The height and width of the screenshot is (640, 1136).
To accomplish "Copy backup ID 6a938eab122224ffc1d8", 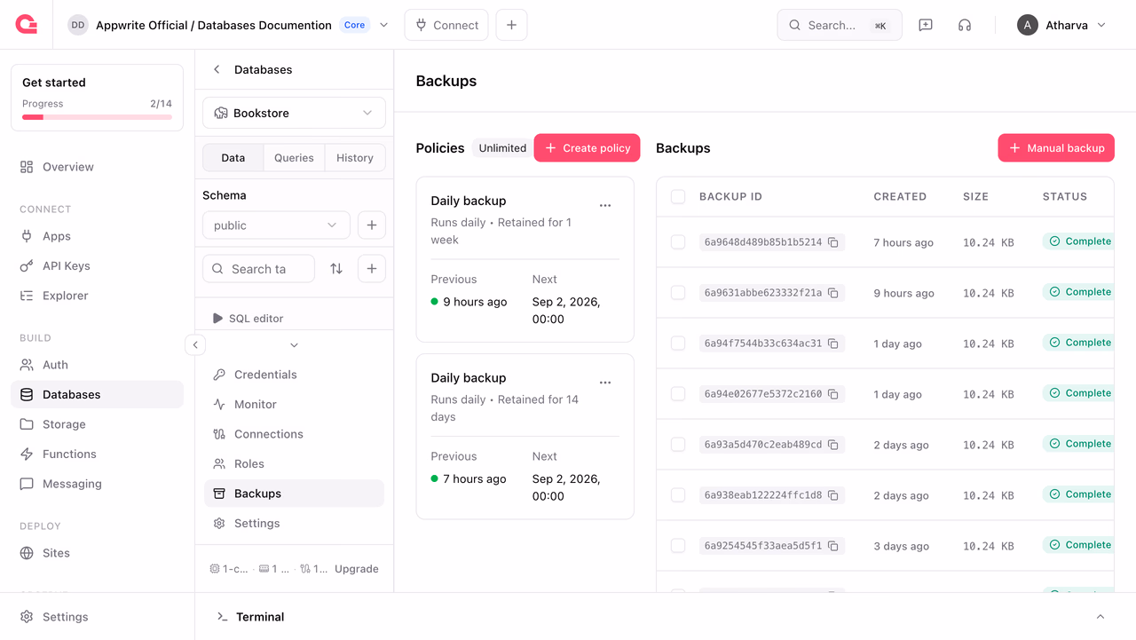I will [833, 495].
